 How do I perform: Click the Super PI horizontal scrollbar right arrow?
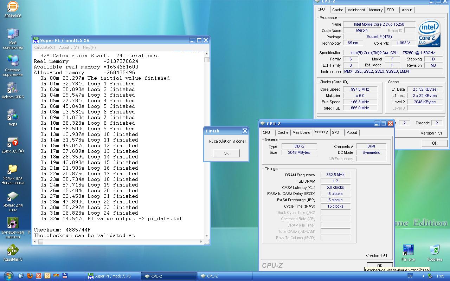pos(201,242)
